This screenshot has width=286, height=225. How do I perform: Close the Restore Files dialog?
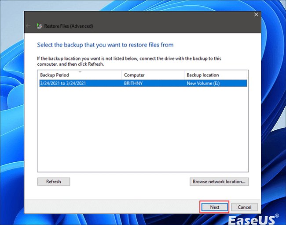coord(256,14)
